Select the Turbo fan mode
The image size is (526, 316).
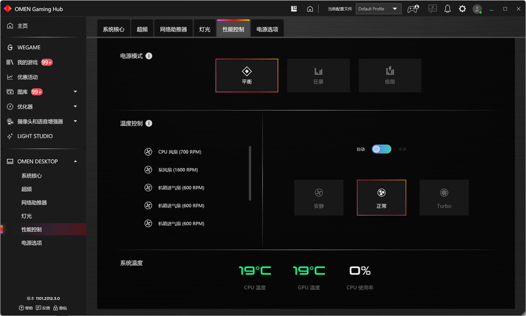444,197
